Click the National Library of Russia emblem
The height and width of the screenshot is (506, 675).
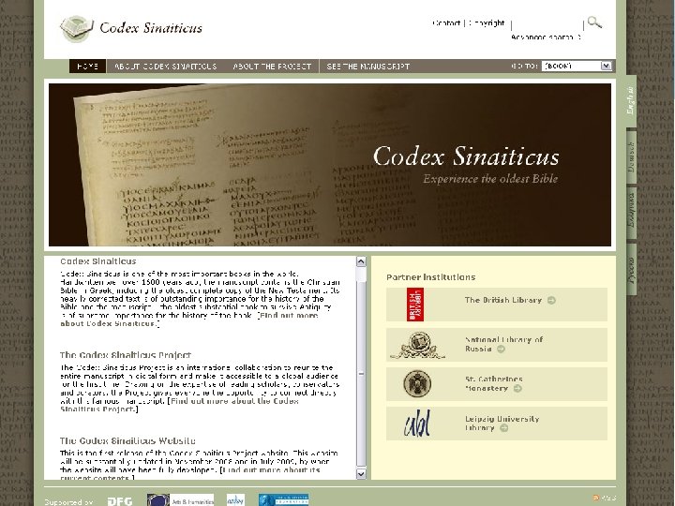coord(417,346)
